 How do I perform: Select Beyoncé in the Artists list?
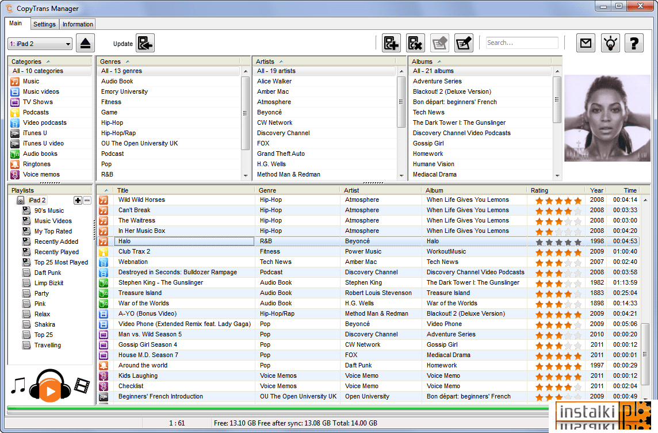pos(326,113)
